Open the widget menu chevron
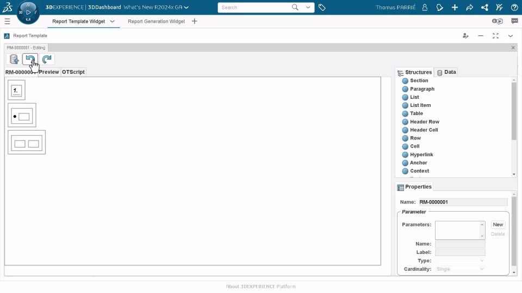Image resolution: width=522 pixels, height=293 pixels. click(511, 36)
